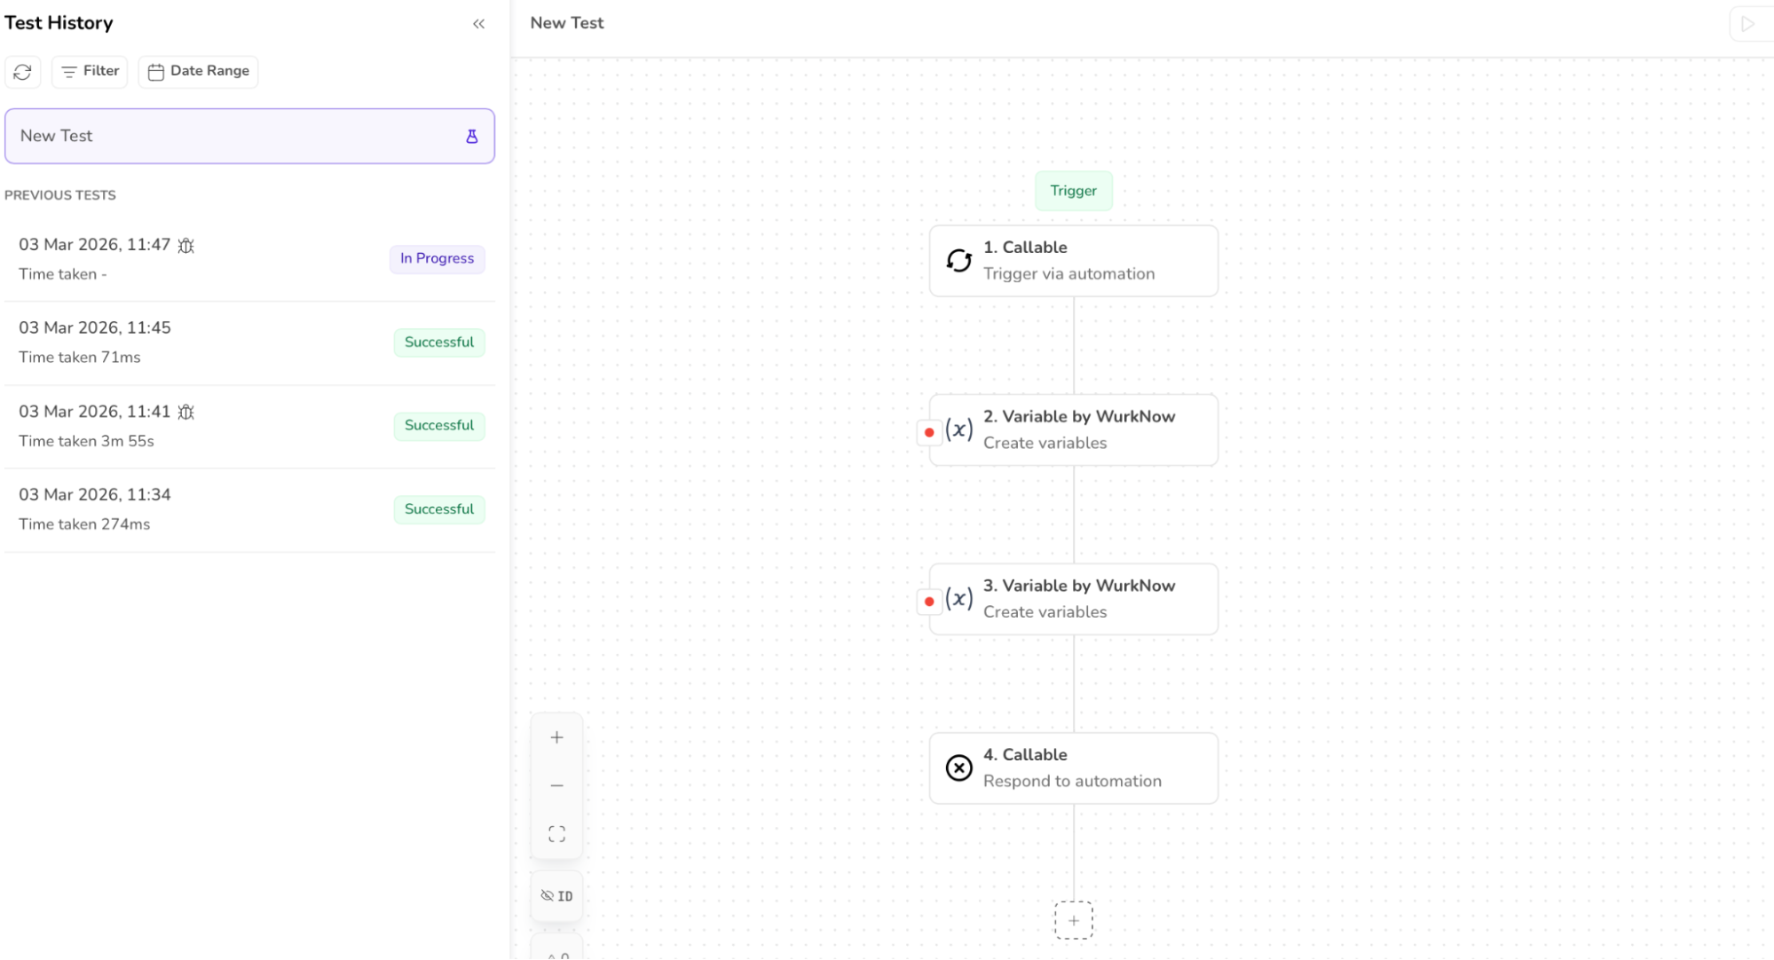Click the In Progress status badge
This screenshot has width=1774, height=960.
[437, 259]
